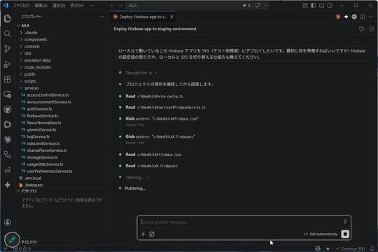Screen dimensions: 378x252
Task: Open firebaseService.ts in explorer
Action: 42,115
